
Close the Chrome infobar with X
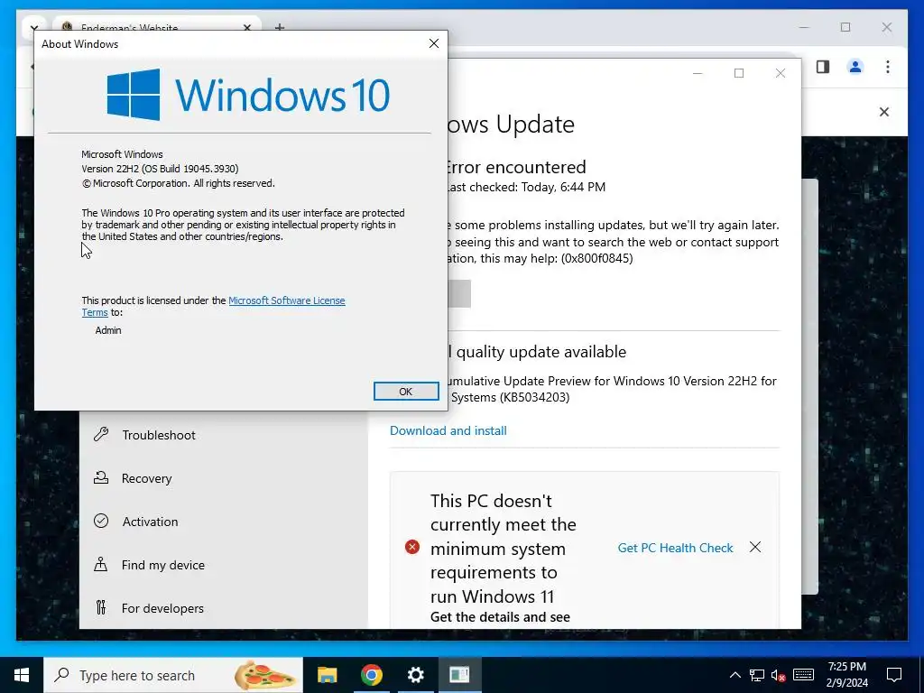(884, 112)
